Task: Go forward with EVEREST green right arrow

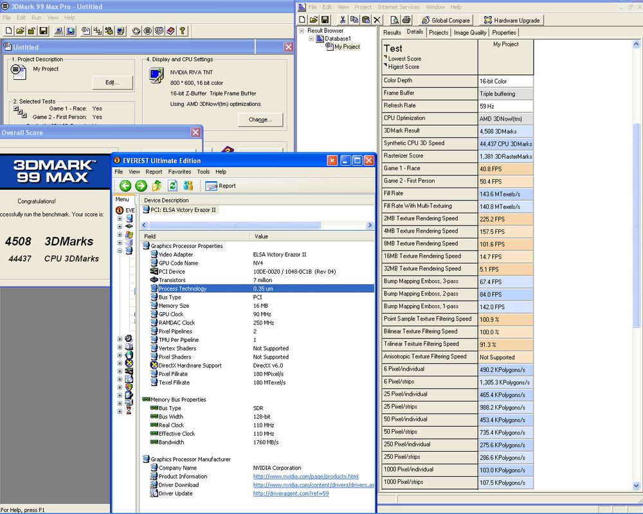Action: (x=141, y=186)
